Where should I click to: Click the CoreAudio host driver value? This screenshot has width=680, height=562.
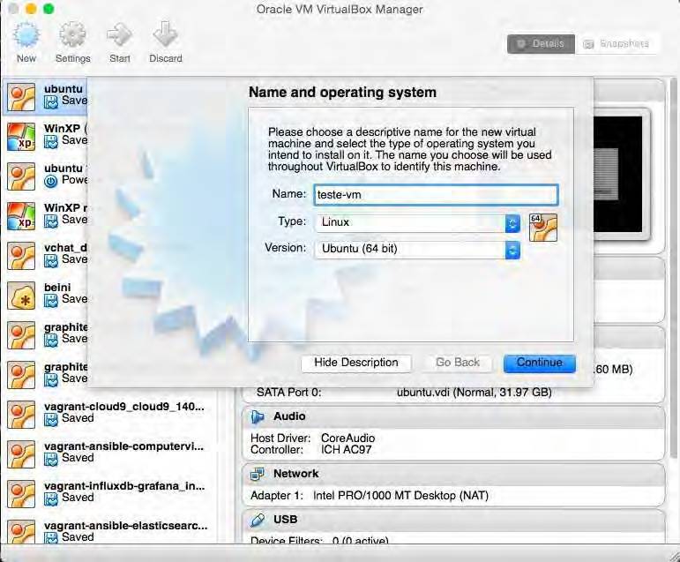coord(347,438)
